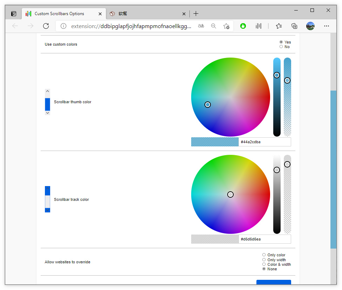The height and width of the screenshot is (290, 342).
Task: Open the Favorites star list icon
Action: point(279,26)
